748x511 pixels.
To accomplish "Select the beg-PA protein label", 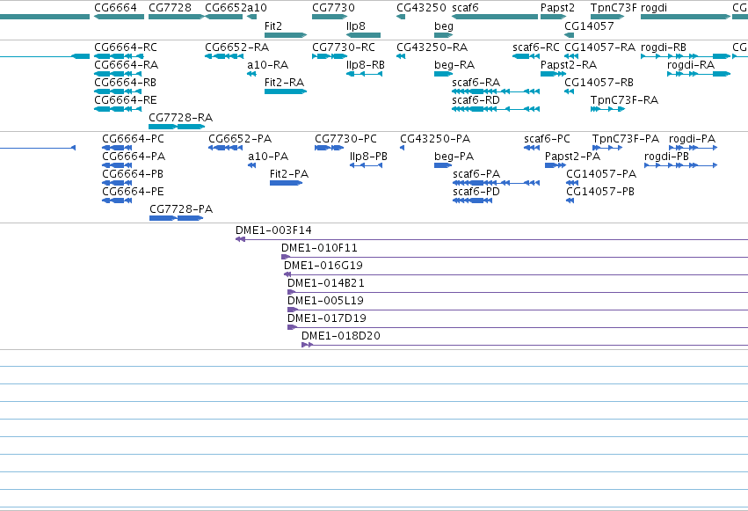I will pyautogui.click(x=454, y=156).
